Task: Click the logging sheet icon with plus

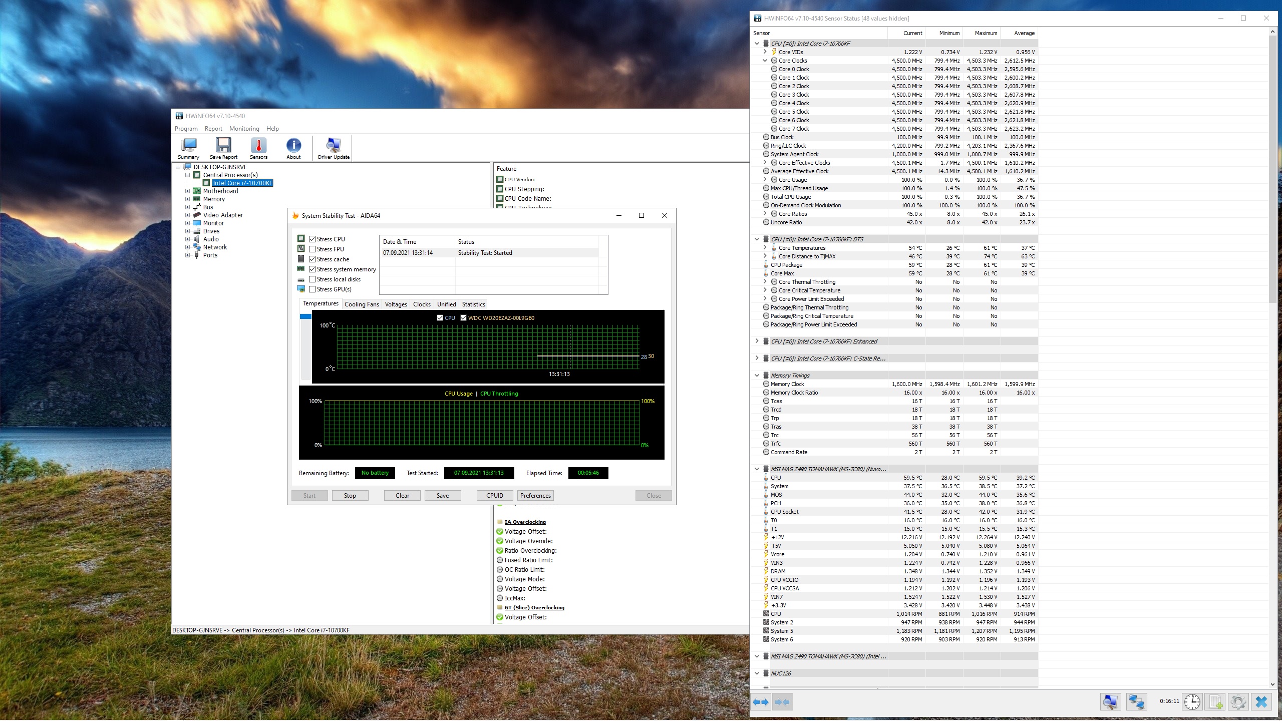Action: point(1215,701)
